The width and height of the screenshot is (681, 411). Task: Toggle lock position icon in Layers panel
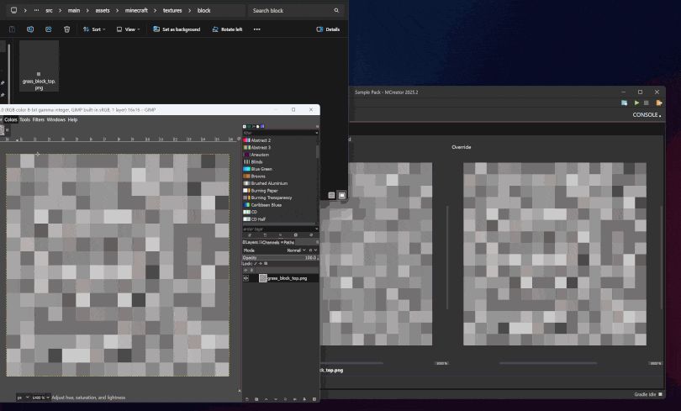click(x=261, y=263)
